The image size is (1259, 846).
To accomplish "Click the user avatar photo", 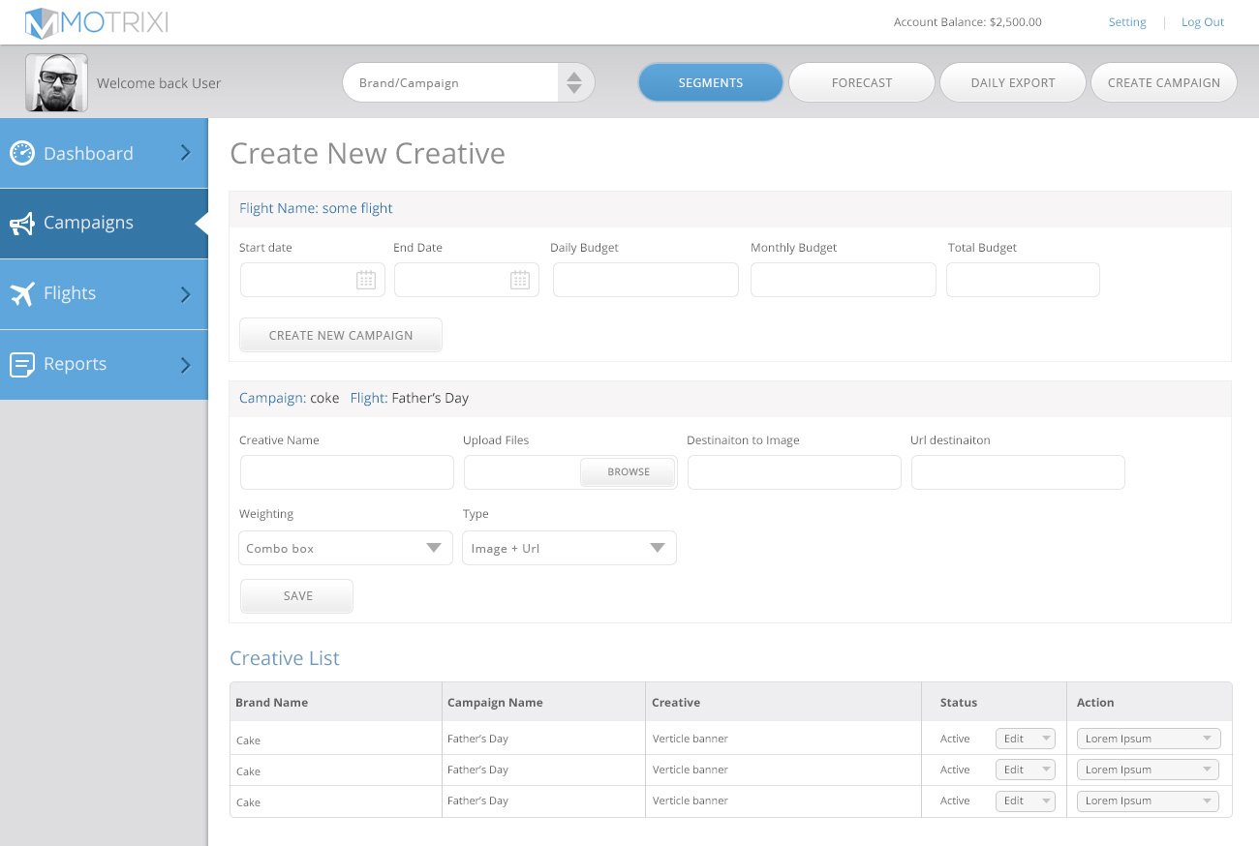I will pyautogui.click(x=56, y=83).
